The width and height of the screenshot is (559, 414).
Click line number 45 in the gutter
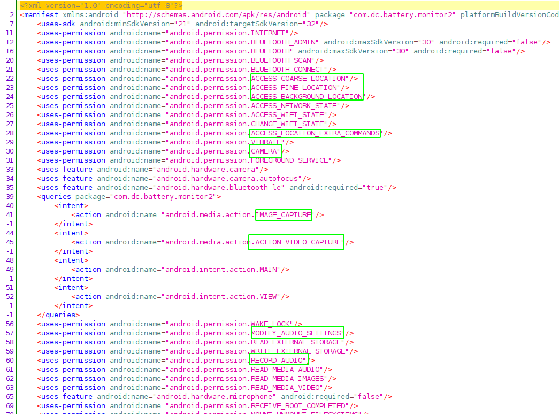coord(10,242)
